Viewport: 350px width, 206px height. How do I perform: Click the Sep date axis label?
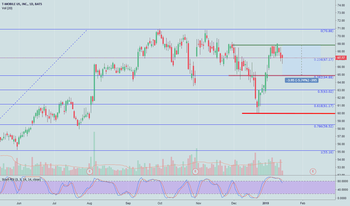(x=128, y=203)
